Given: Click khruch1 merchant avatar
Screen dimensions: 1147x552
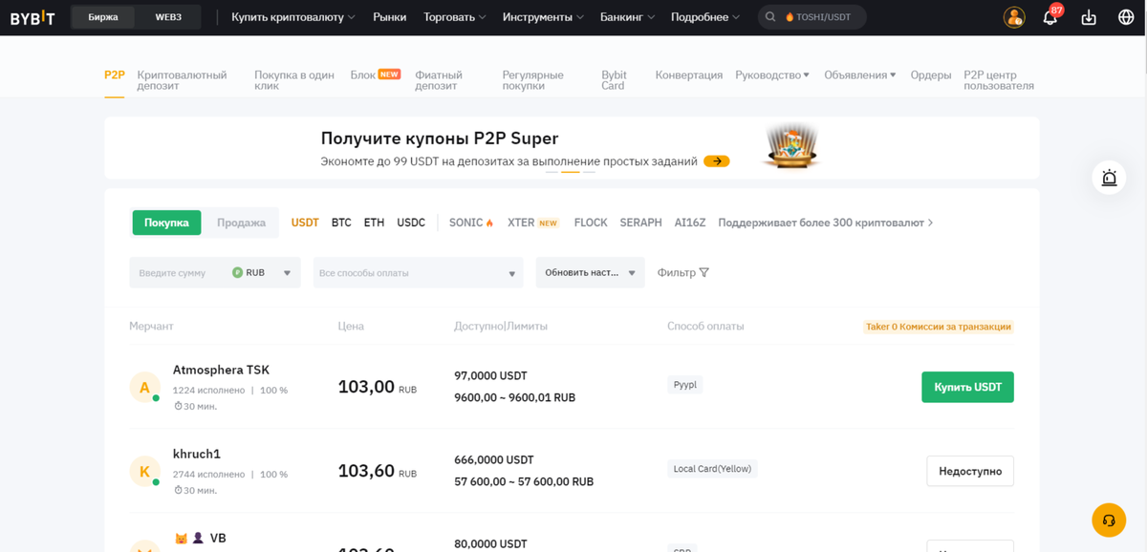Looking at the screenshot, I should 144,471.
